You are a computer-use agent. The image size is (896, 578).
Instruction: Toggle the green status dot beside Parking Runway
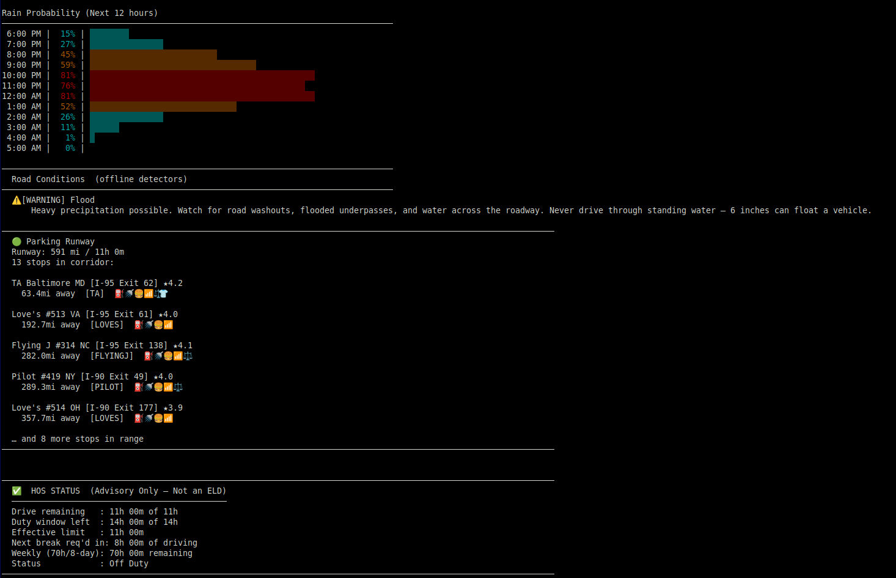(17, 241)
